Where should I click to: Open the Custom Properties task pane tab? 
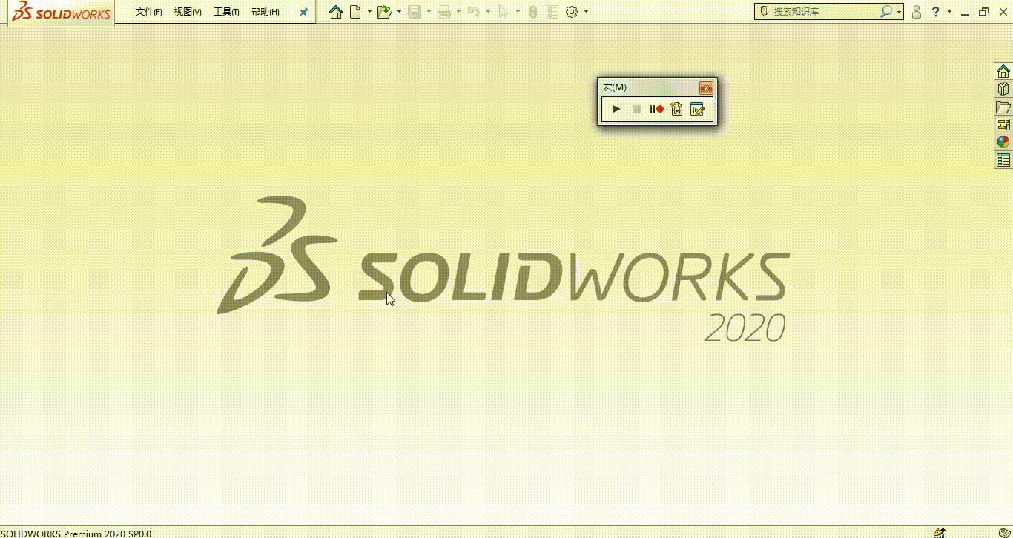coord(1003,160)
